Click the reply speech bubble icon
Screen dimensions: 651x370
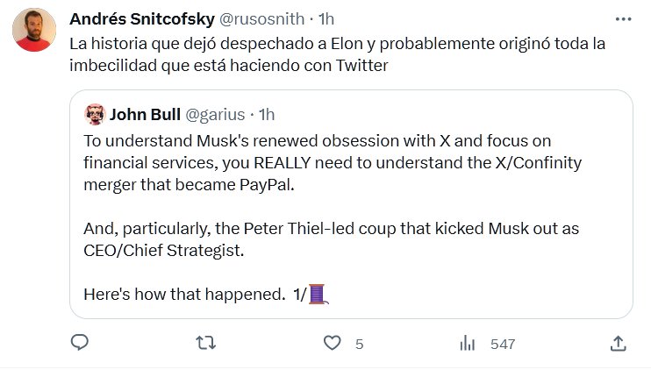click(x=79, y=343)
